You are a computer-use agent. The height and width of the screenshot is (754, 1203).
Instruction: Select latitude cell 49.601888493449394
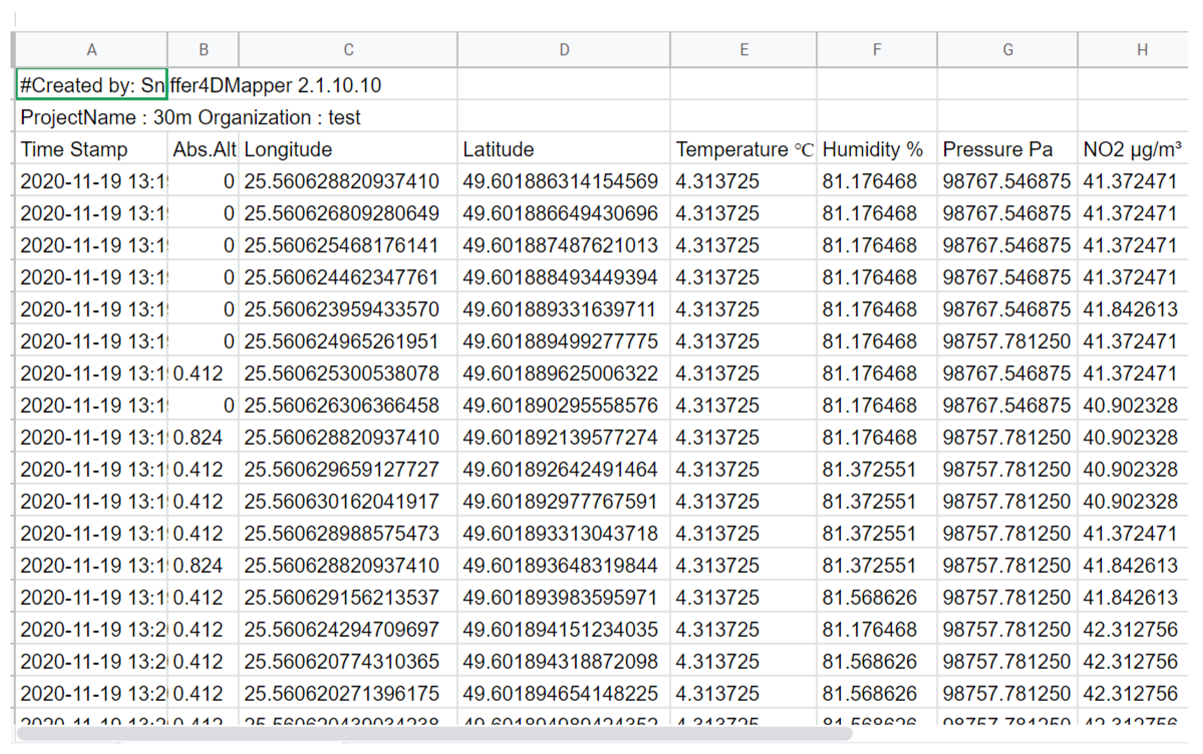point(564,277)
